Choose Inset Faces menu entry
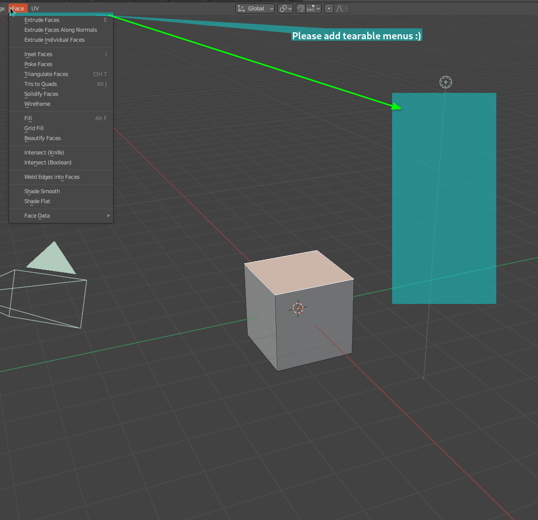Viewport: 538px width, 520px height. coord(61,54)
